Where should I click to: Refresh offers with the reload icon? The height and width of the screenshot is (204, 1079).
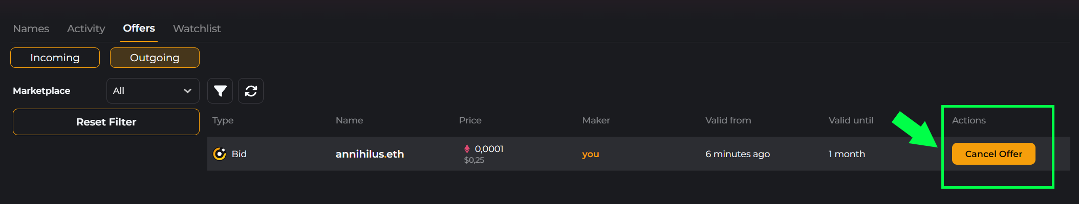tap(251, 91)
